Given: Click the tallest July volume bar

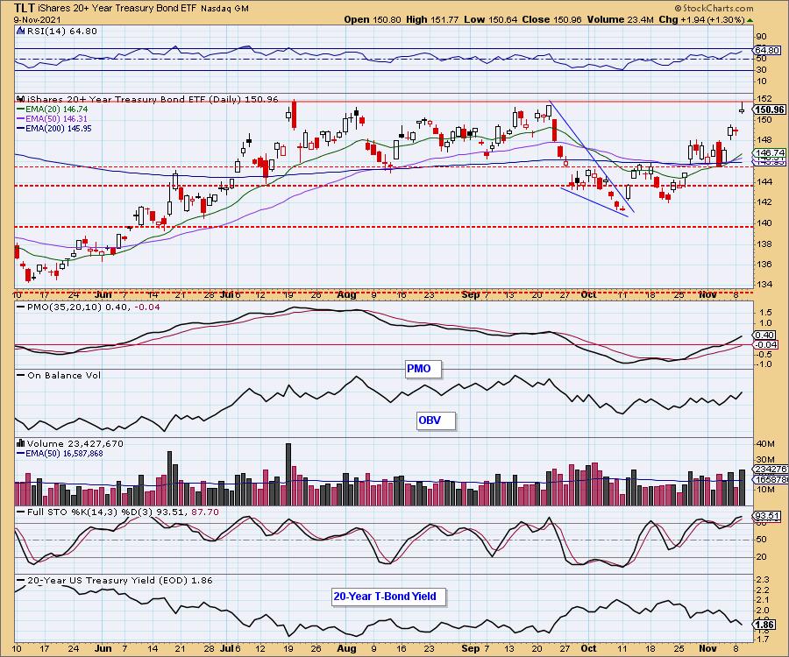Looking at the screenshot, I should tap(288, 474).
